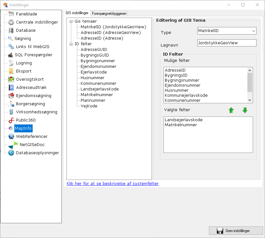Open Oversigtskort settings via its map icon
The height and width of the screenshot is (238, 265).
[10, 79]
